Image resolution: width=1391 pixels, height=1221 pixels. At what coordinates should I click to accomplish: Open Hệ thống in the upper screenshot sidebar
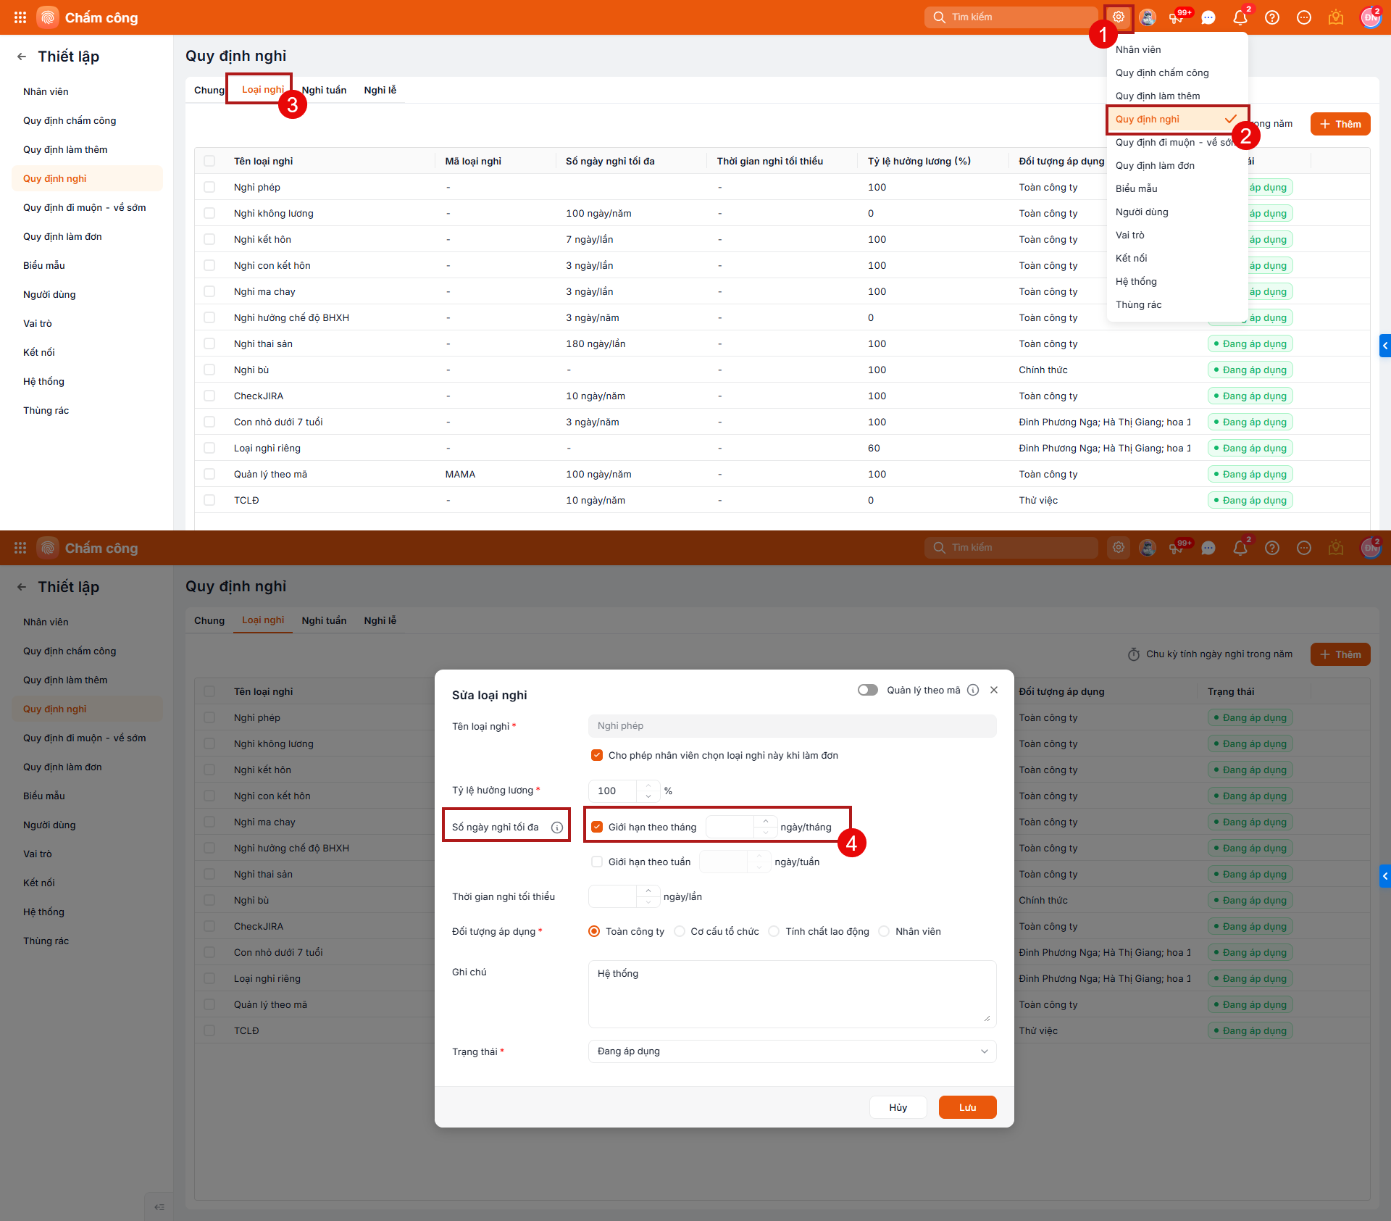[87, 381]
